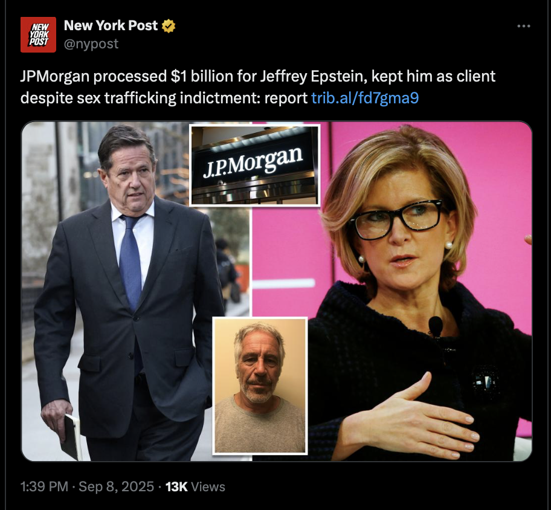
Task: Click the gold verified badge
Action: [169, 26]
